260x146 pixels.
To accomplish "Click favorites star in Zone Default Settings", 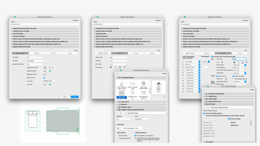I will 205,90.
